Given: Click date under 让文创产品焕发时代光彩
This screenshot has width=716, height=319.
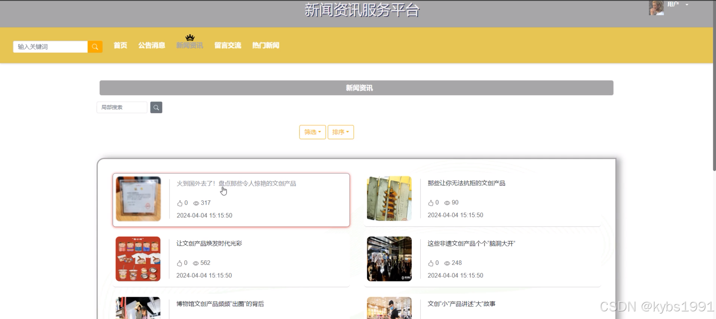Looking at the screenshot, I should (204, 276).
